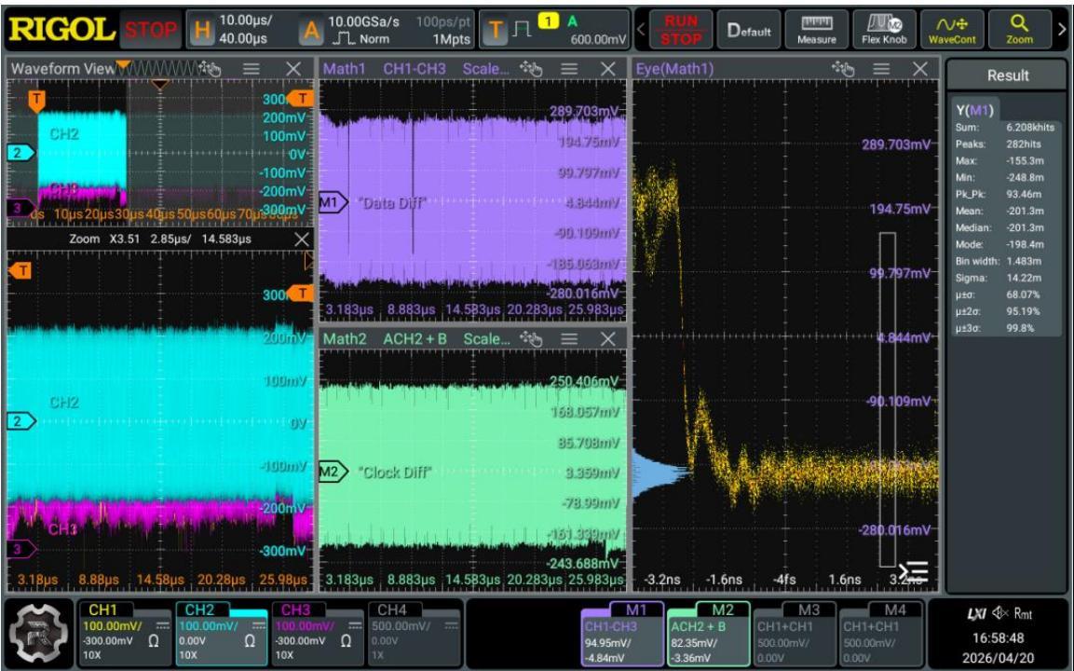Select the M1 marker in the Math1 window

click(333, 202)
